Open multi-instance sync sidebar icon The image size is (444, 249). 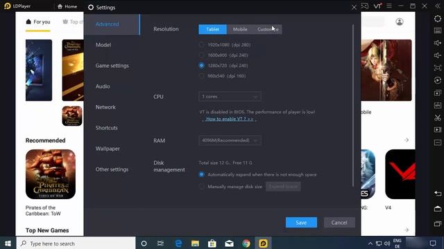click(438, 93)
